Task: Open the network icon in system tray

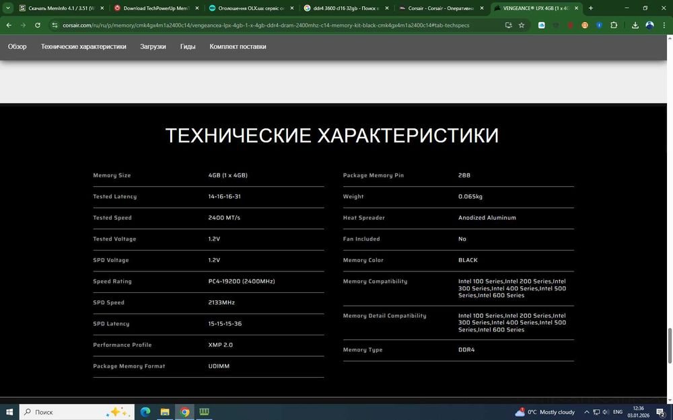Action: click(596, 412)
